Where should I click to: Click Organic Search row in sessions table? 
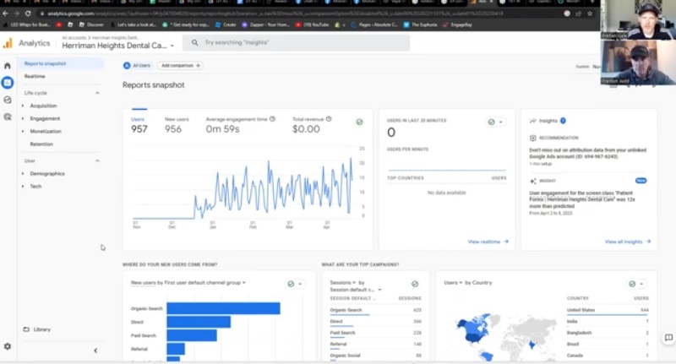pos(375,310)
